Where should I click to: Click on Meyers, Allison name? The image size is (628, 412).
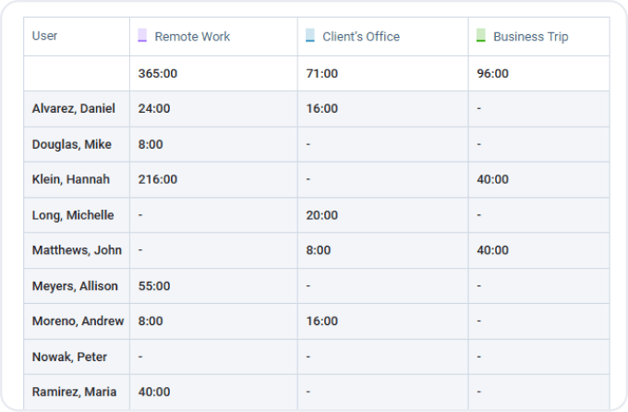point(75,286)
